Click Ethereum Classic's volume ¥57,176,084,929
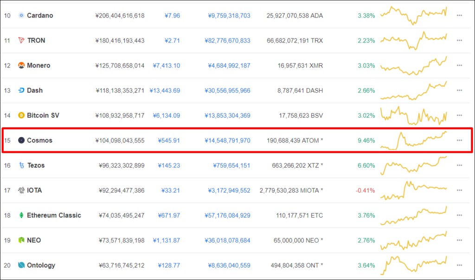Image resolution: width=475 pixels, height=280 pixels. [227, 216]
